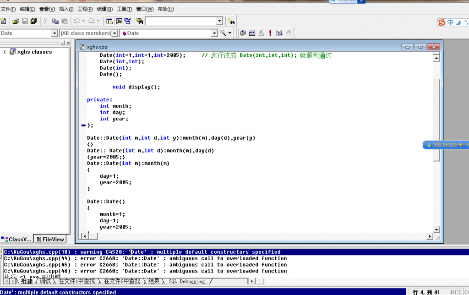This screenshot has width=469, height=295.
Task: Click the Compile icon in build toolbar
Action: tap(243, 33)
